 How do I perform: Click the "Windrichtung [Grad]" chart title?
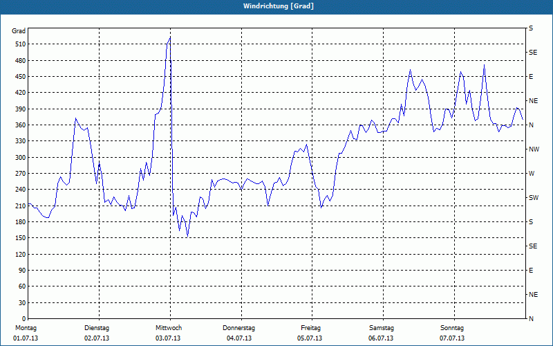(279, 6)
